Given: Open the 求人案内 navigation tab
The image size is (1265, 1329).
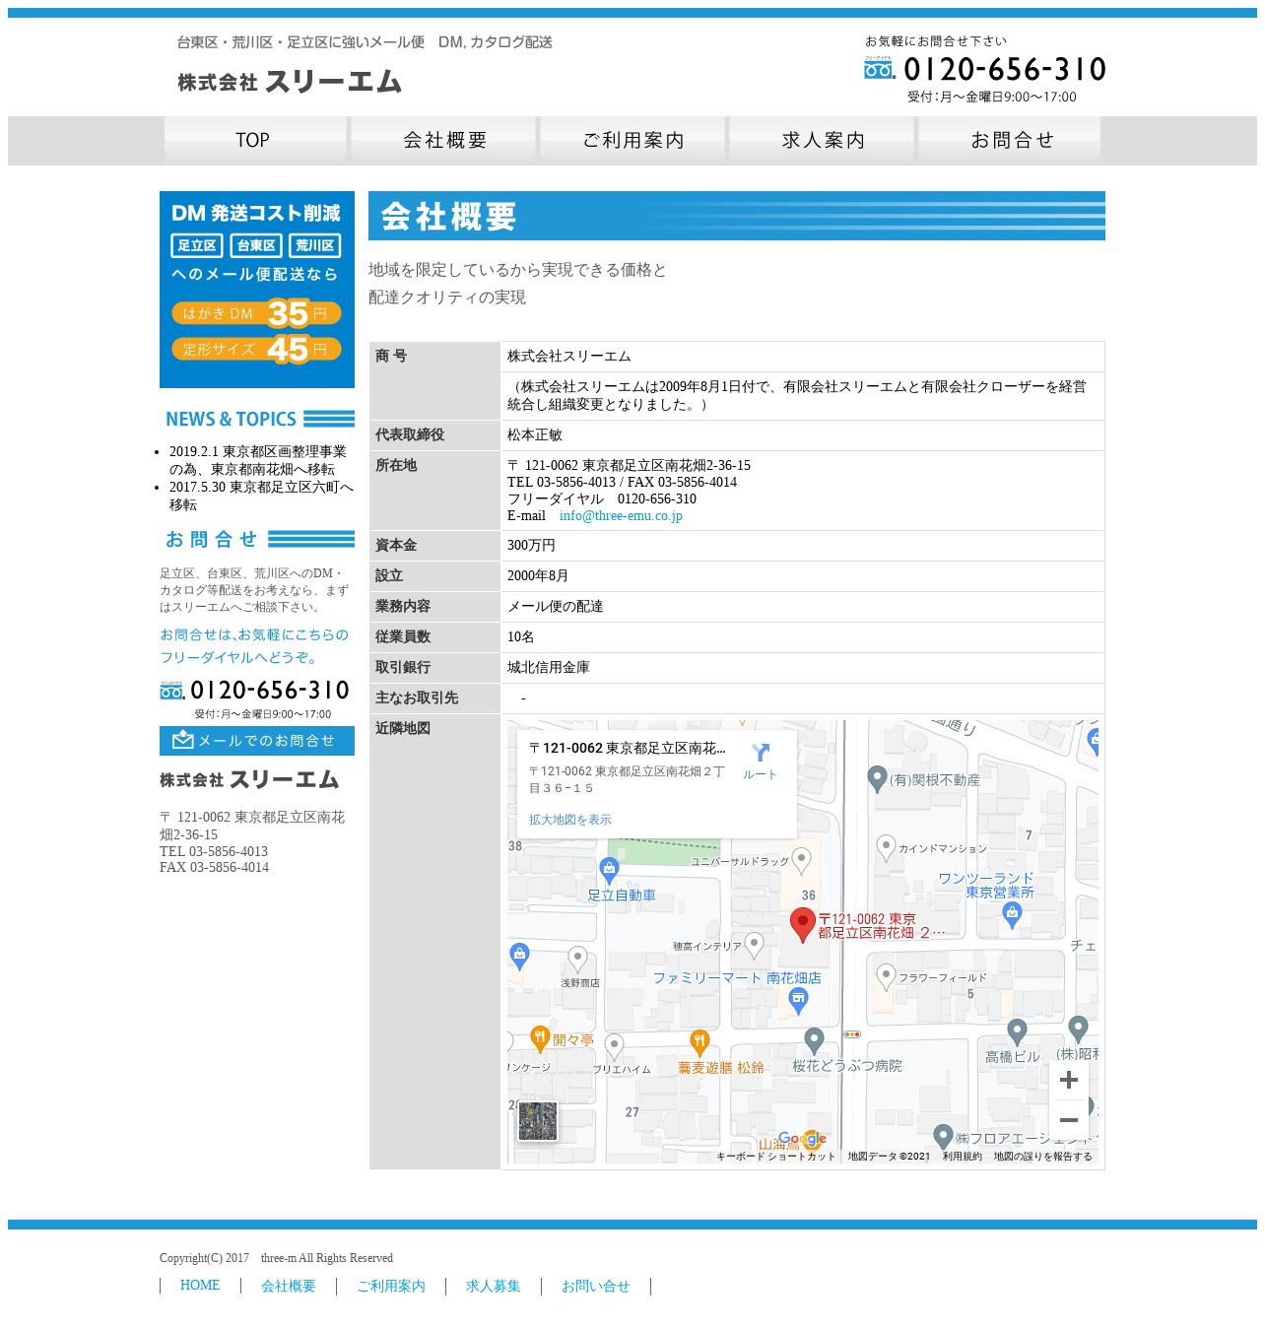Looking at the screenshot, I should click(823, 140).
